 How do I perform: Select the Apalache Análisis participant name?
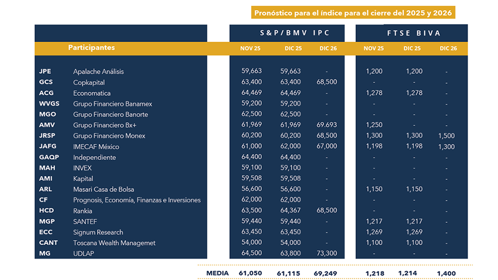tap(98, 71)
